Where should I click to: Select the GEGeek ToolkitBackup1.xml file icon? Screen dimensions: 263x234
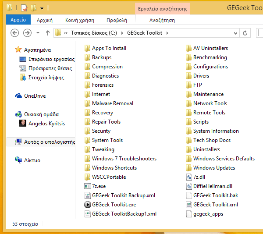(87, 214)
